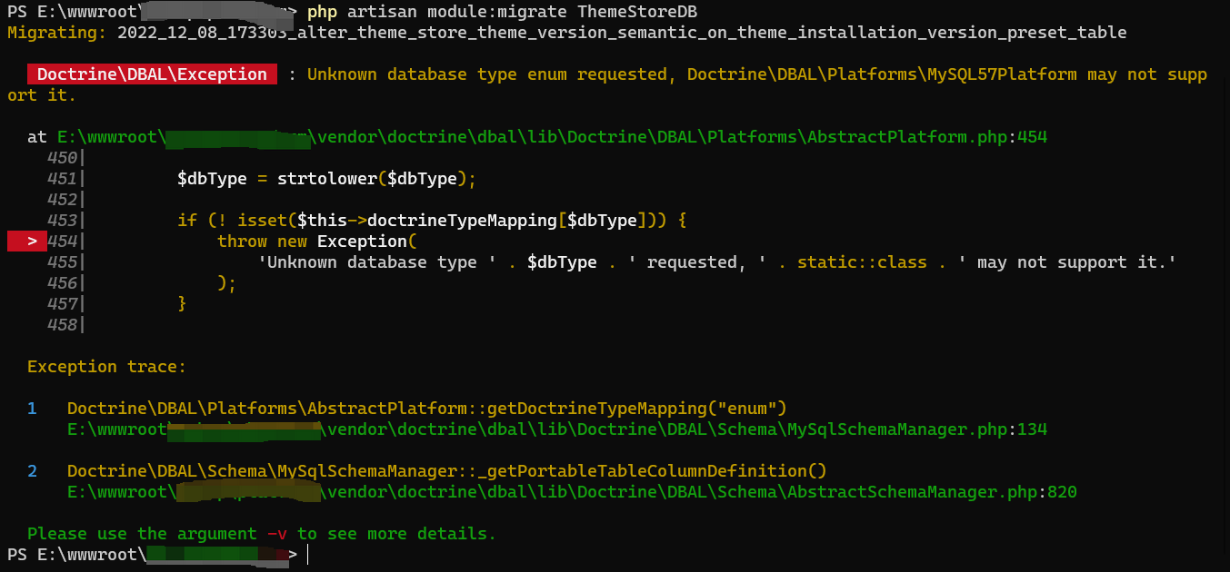Click the migration name starting with 2022_12_08_173303
1230x572 pixels.
622,33
